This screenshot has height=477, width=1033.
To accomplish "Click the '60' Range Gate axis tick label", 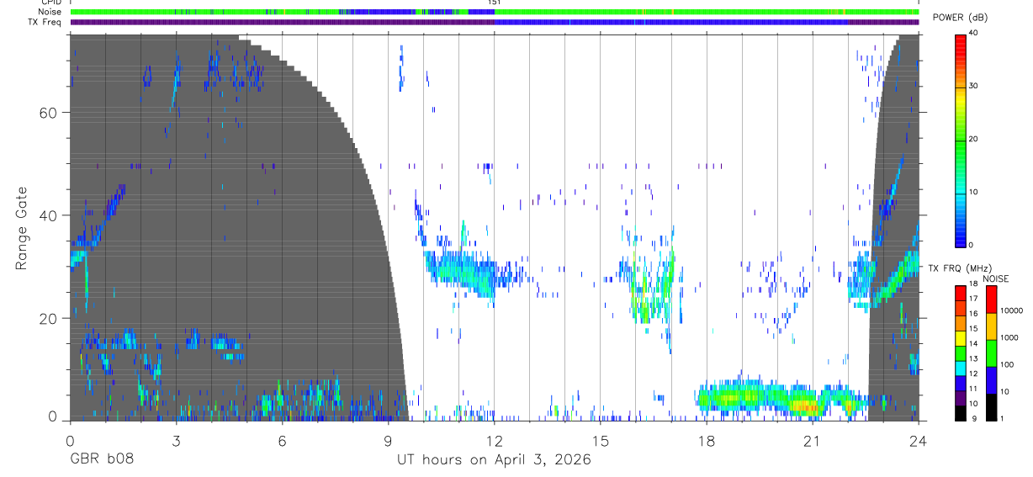I will point(48,113).
